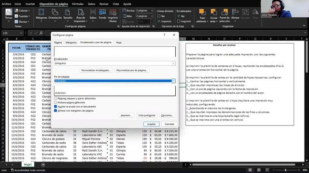Open the Área de impresión menu

(81, 15)
